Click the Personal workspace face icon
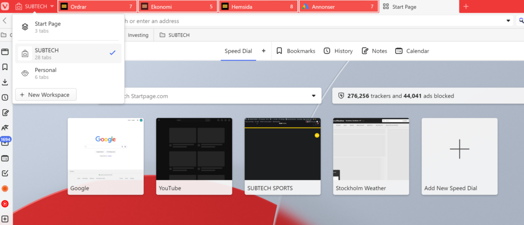 pyautogui.click(x=25, y=74)
